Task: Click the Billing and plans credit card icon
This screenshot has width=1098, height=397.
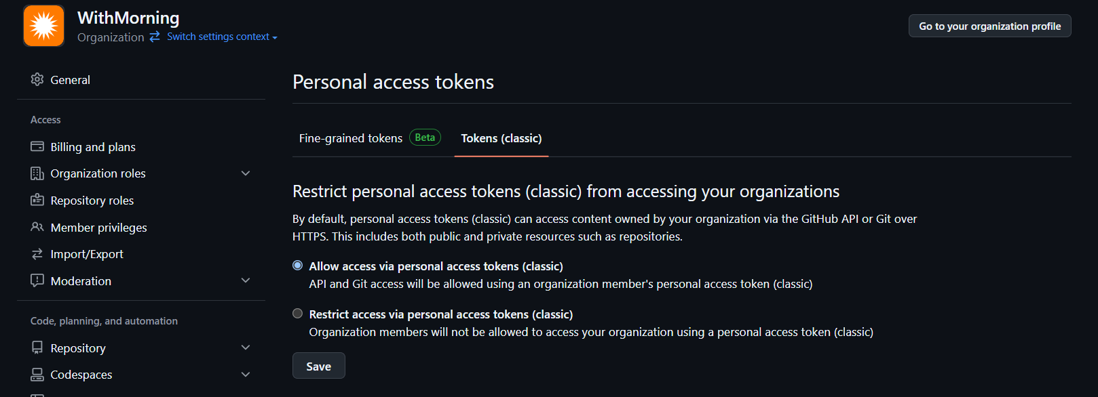Action: coord(37,146)
